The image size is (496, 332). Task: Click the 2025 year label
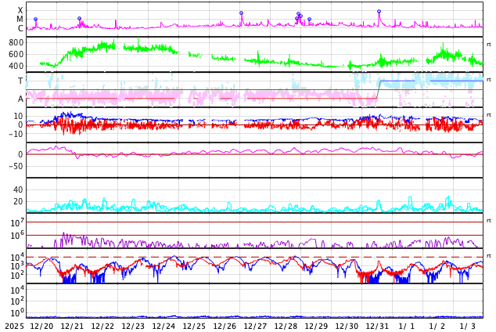[14, 326]
